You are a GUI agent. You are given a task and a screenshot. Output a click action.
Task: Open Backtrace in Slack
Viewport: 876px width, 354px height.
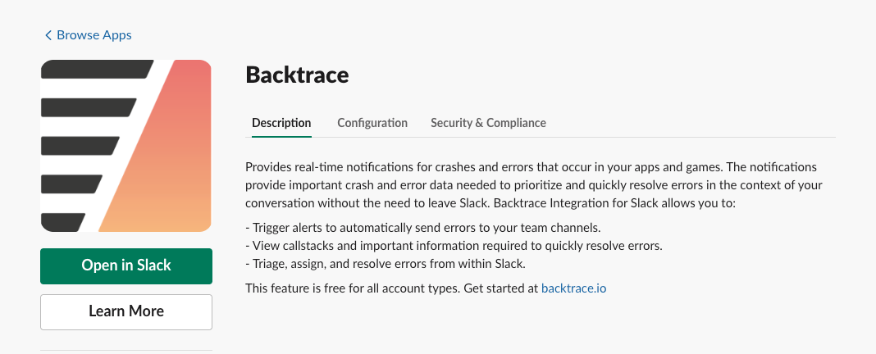126,266
